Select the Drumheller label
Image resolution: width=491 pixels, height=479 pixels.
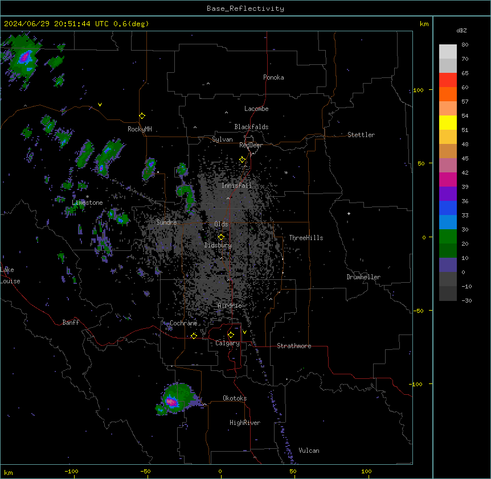pyautogui.click(x=363, y=277)
